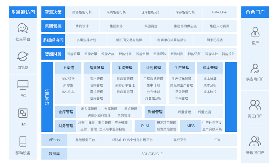Select the APaas row header
277x167 pixels.
(54, 140)
